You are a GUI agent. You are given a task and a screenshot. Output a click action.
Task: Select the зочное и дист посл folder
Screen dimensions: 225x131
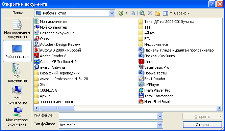pyautogui.click(x=54, y=102)
